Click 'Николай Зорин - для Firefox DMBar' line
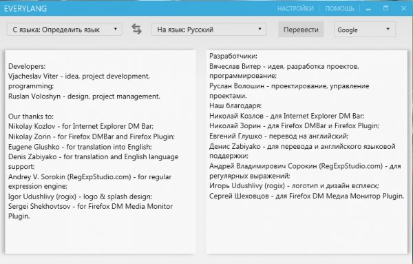 (x=294, y=126)
